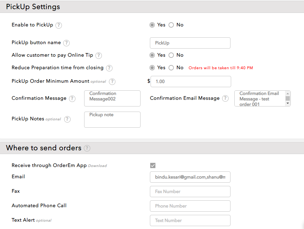
Task: Show help for PickUp Notes
Action: point(67,119)
